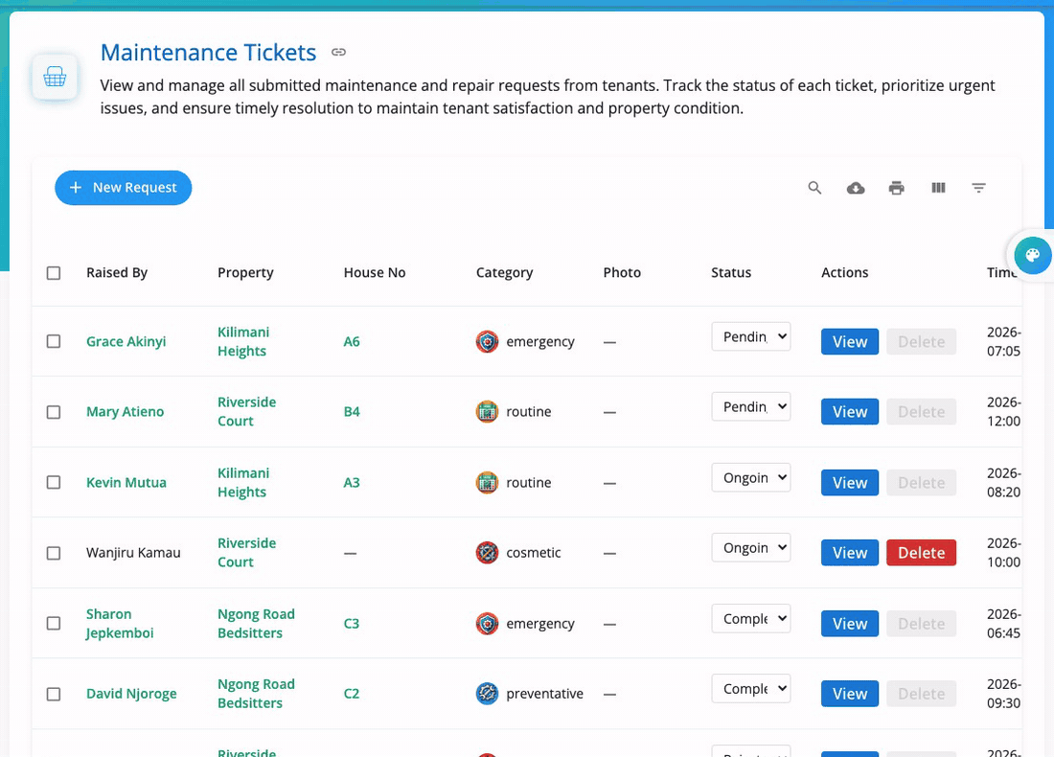
Task: Delete the Wanjiru Kamau ticket
Action: pyautogui.click(x=921, y=553)
